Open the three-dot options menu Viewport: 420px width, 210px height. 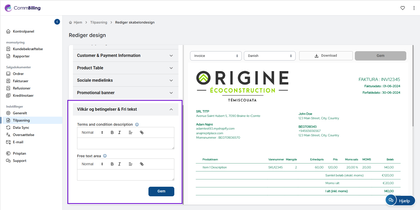click(414, 8)
